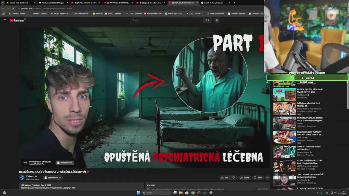349x196 pixels.
Task: Open TVTwixx channel avatar
Action: coord(22,177)
